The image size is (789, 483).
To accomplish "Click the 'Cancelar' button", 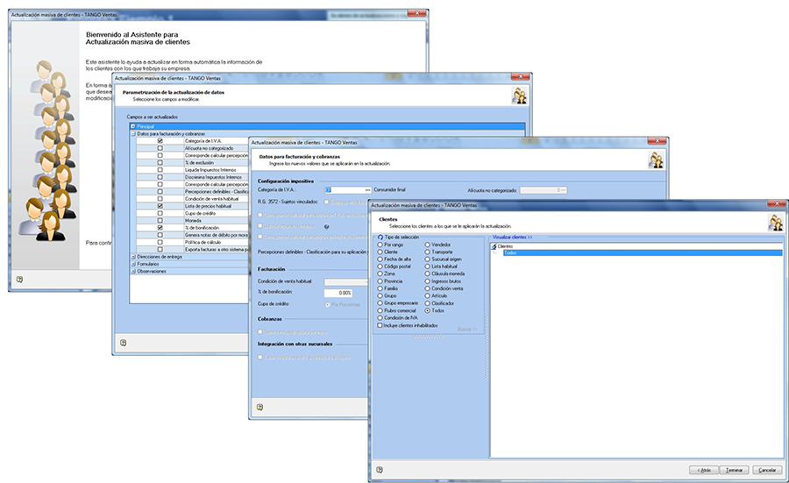I will [x=767, y=470].
